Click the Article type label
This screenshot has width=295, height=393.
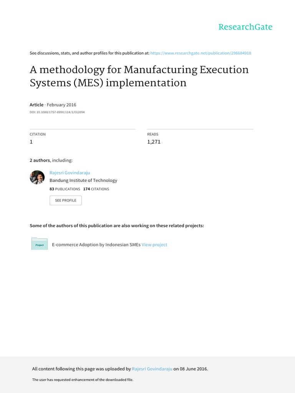[36, 105]
